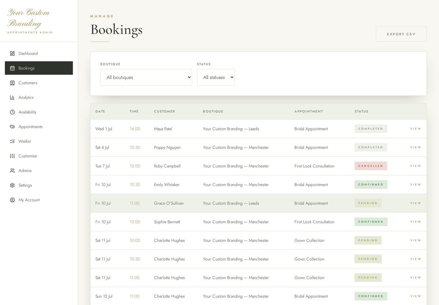Open the Analytics section
439x305 pixels.
tap(39, 98)
